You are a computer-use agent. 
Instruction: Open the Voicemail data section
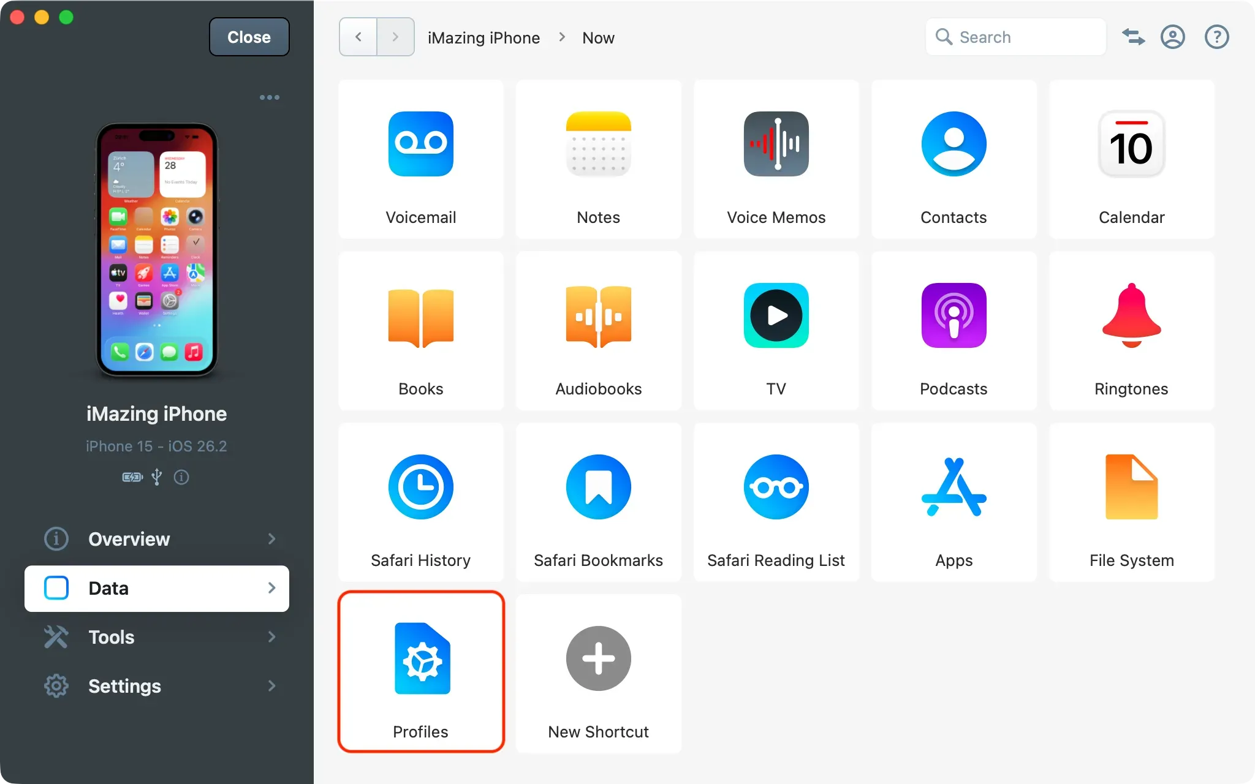[x=420, y=159]
